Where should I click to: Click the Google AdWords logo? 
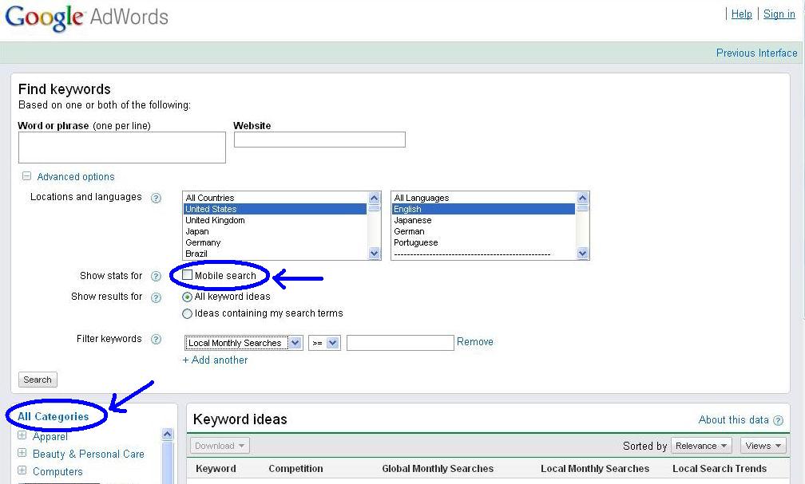click(x=86, y=18)
